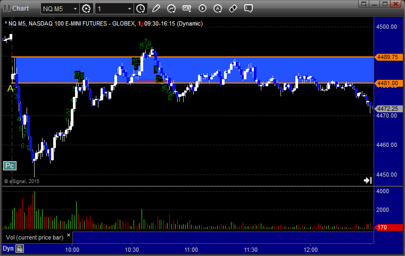The height and width of the screenshot is (256, 405).
Task: Select the 4489.75 orange price marker
Action: click(389, 57)
